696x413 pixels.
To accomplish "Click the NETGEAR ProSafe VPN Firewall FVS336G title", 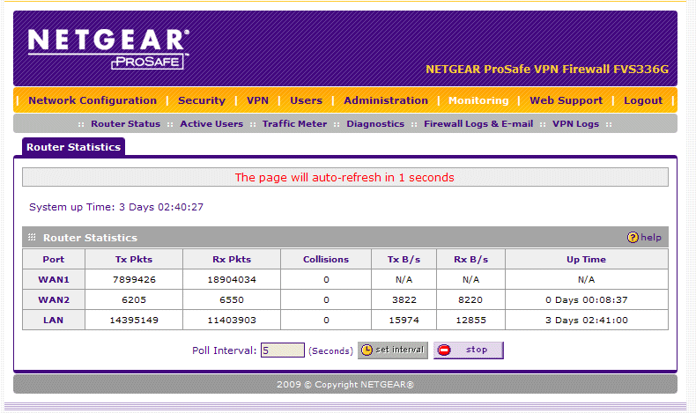I will coord(547,70).
